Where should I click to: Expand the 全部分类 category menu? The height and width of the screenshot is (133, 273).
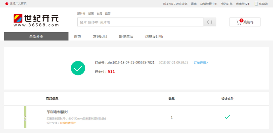[x=36, y=37]
